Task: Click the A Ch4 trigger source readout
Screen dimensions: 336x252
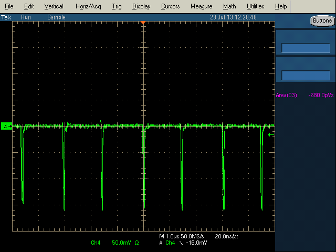Action: pyautogui.click(x=167, y=243)
